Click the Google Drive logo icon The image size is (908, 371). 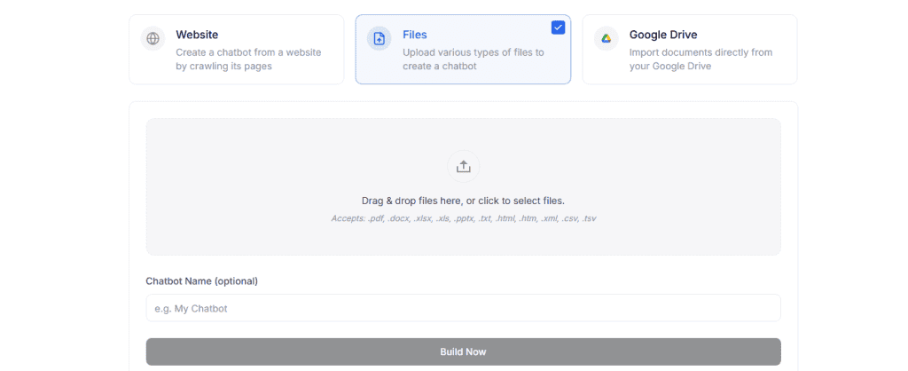pyautogui.click(x=607, y=39)
